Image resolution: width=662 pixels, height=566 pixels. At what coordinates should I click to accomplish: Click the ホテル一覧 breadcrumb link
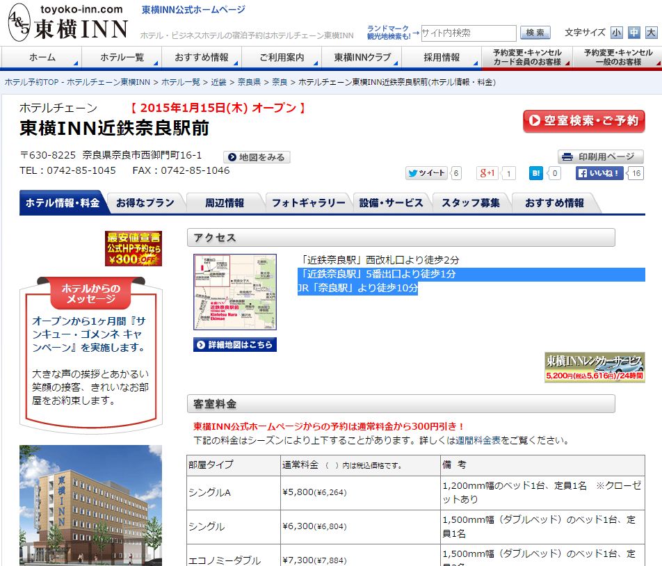point(181,82)
